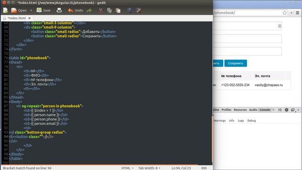Save the index.html file
Image resolution: width=302 pixels, height=170 pixels.
43,10
